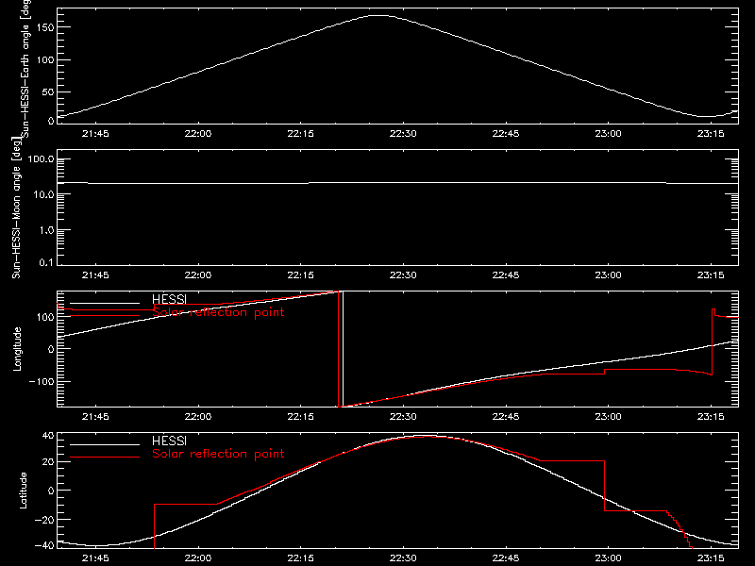Click the 0 tick on Longitude axis
Image resolution: width=755 pixels, height=566 pixels.
[52, 349]
